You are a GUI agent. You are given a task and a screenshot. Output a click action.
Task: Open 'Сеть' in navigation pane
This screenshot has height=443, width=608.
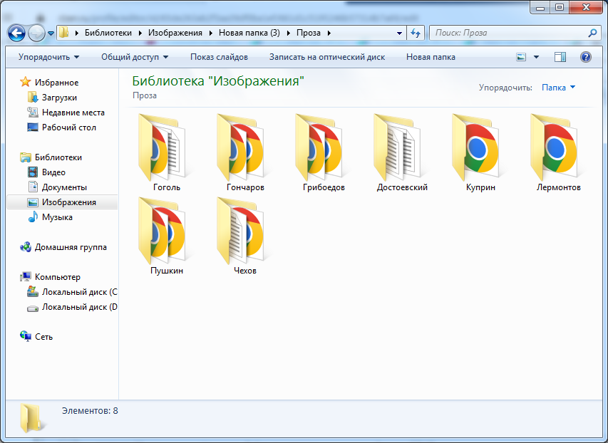click(x=43, y=337)
